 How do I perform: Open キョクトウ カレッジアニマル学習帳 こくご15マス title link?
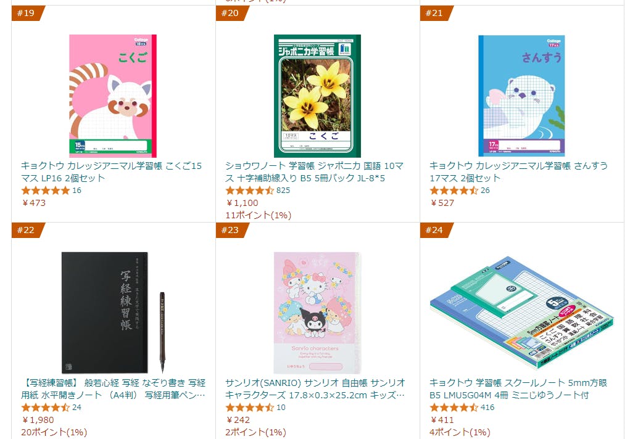[x=112, y=172]
